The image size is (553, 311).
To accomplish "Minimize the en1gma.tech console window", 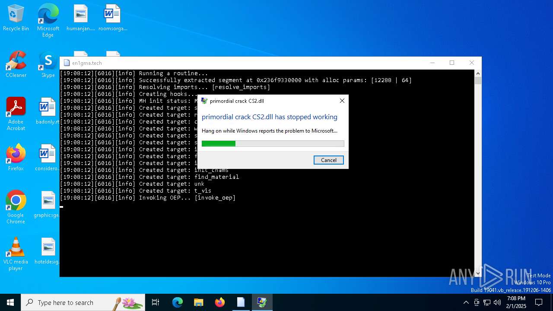I will 432,63.
